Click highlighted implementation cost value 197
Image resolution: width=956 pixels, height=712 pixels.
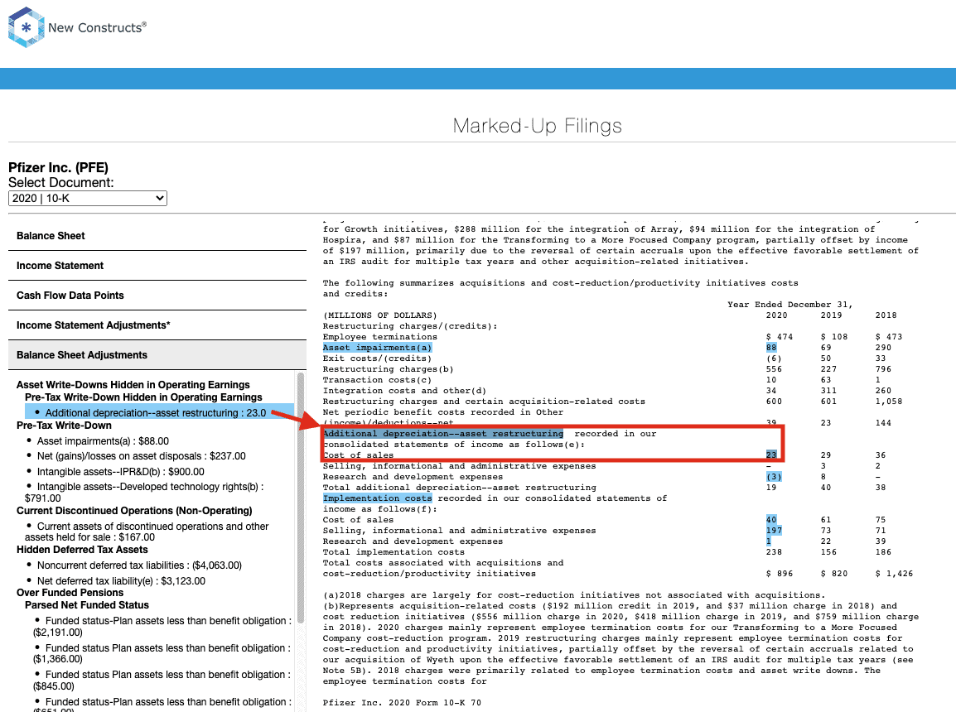click(x=774, y=531)
